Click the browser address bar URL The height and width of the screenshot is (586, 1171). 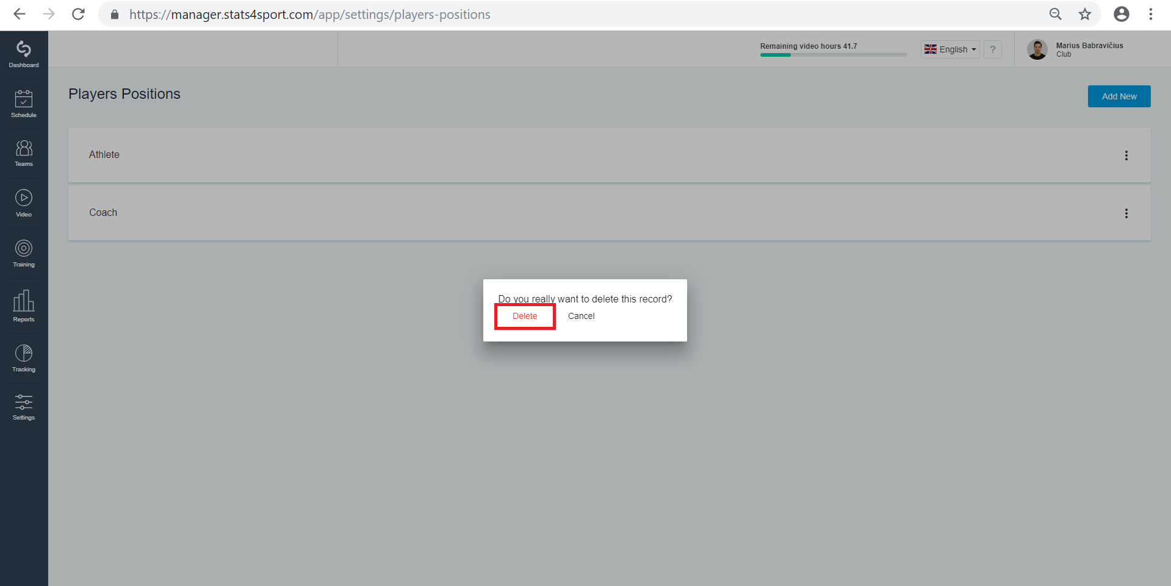tap(310, 15)
